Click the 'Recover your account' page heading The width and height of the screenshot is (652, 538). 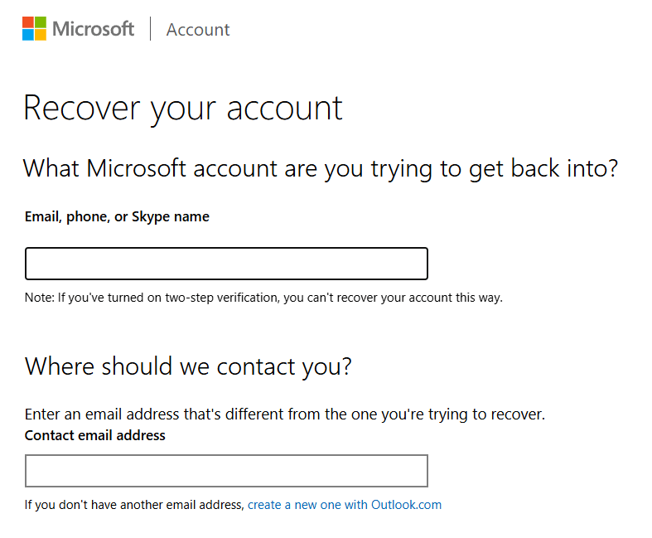point(183,109)
